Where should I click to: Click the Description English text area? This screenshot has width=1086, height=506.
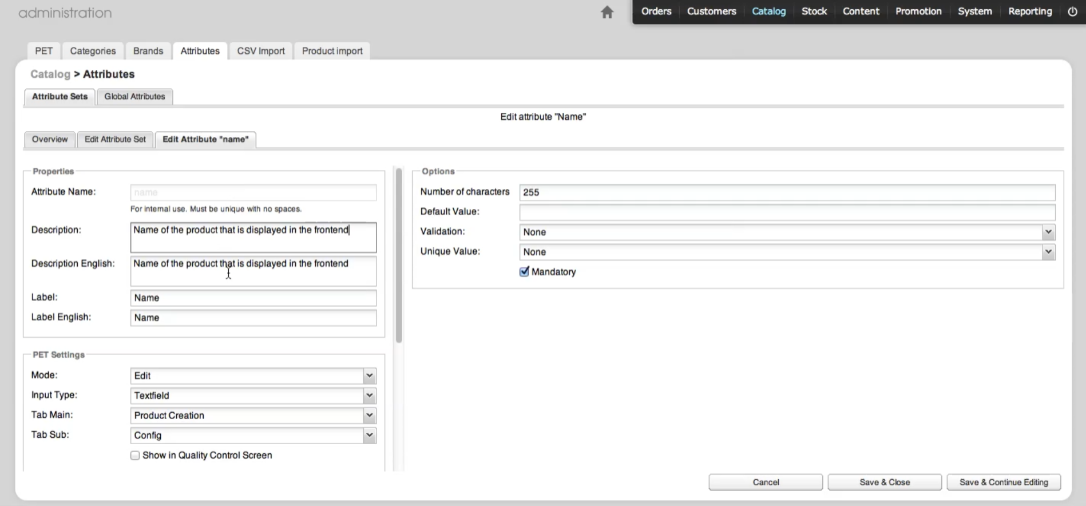tap(253, 271)
